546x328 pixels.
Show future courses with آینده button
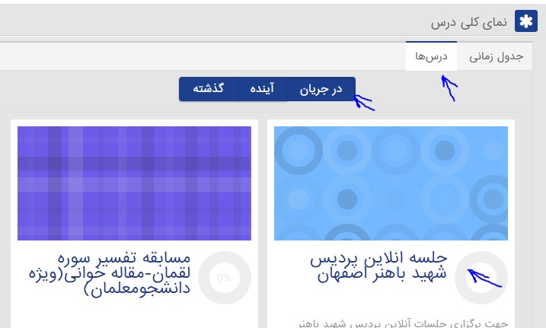click(x=263, y=89)
